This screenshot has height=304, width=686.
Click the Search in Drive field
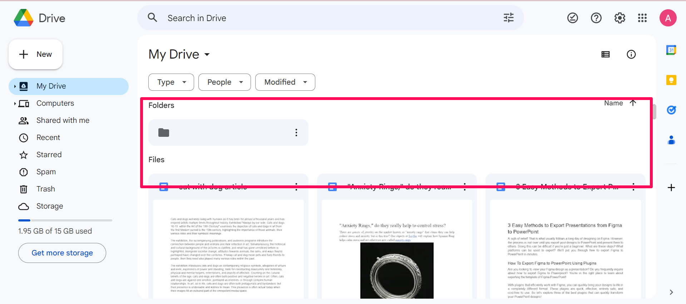[x=331, y=18]
